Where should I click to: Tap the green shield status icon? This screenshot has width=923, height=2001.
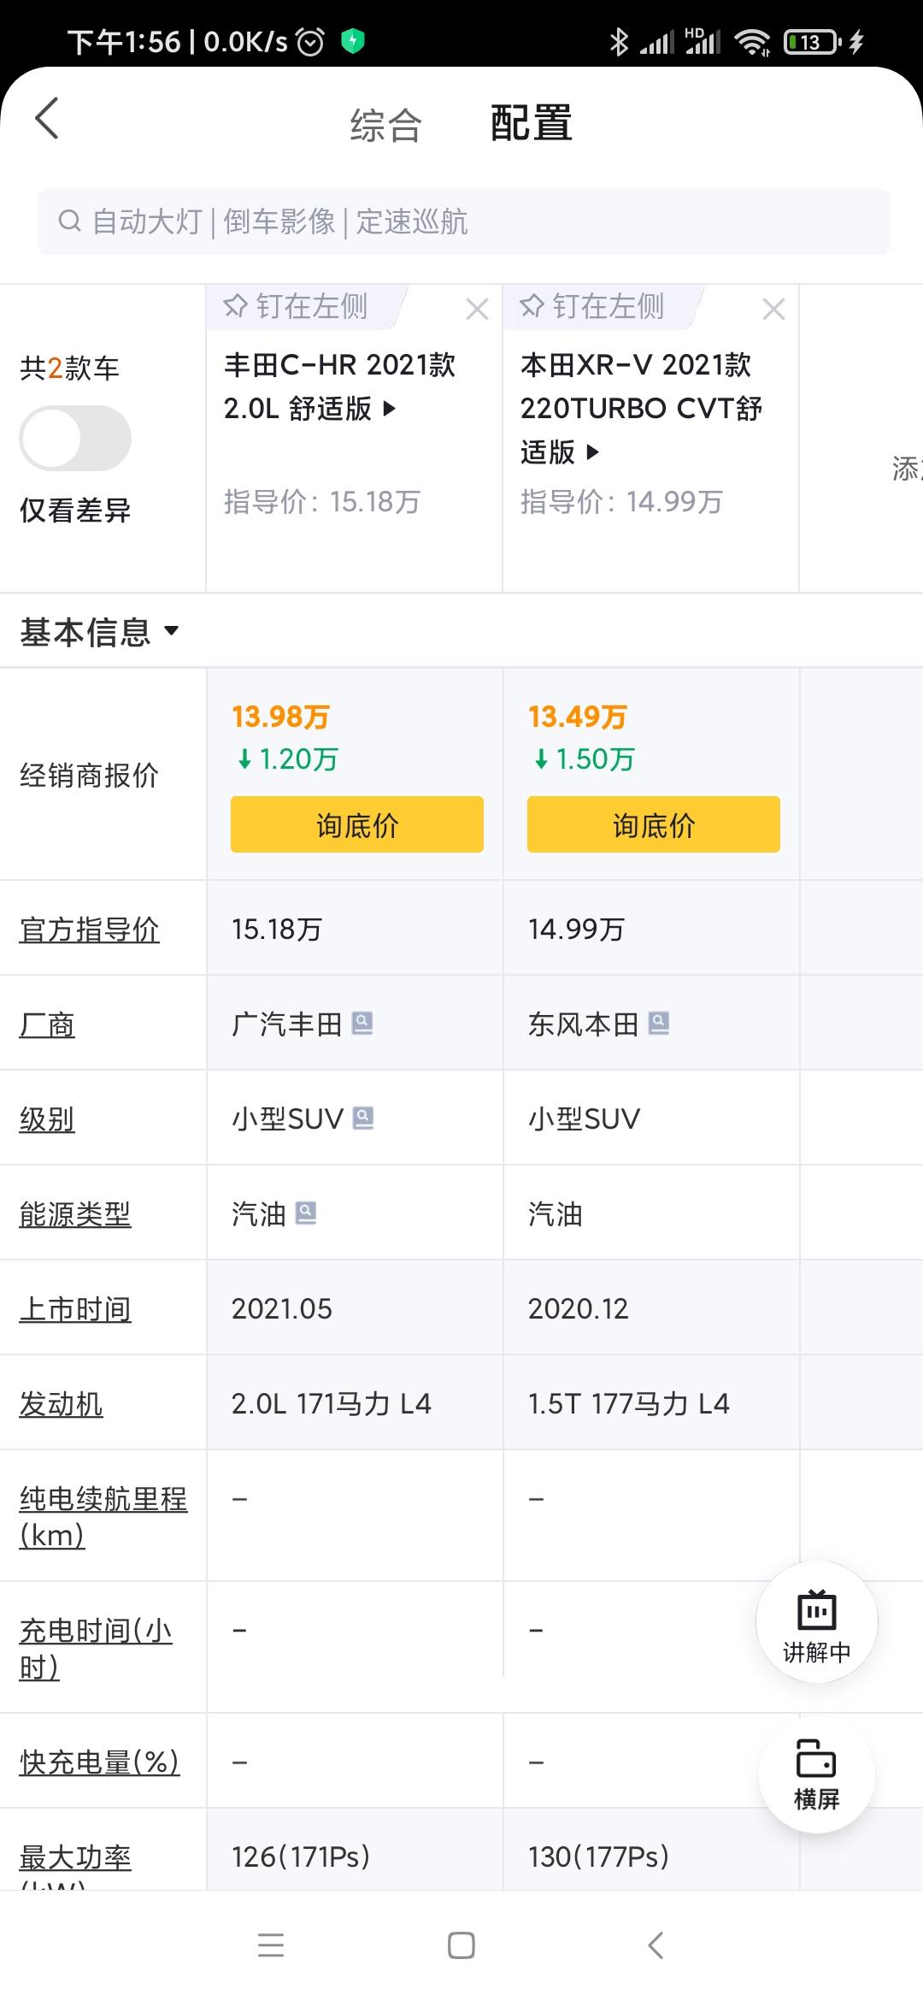[x=353, y=40]
